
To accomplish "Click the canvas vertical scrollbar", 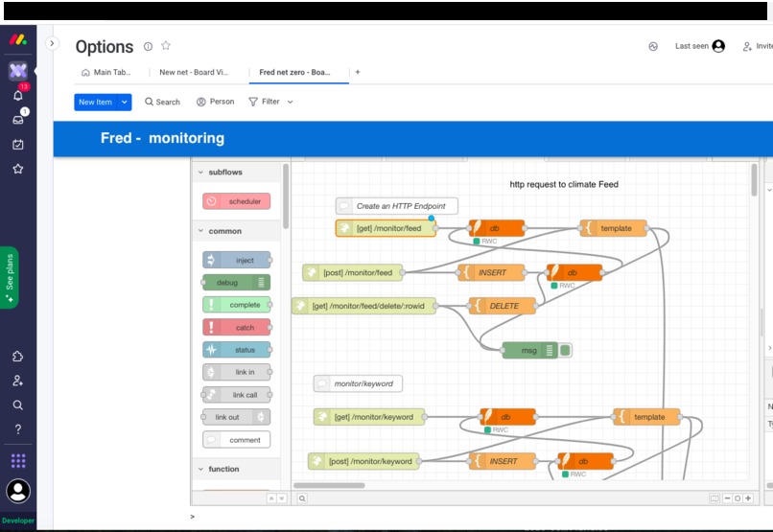I will click(754, 180).
